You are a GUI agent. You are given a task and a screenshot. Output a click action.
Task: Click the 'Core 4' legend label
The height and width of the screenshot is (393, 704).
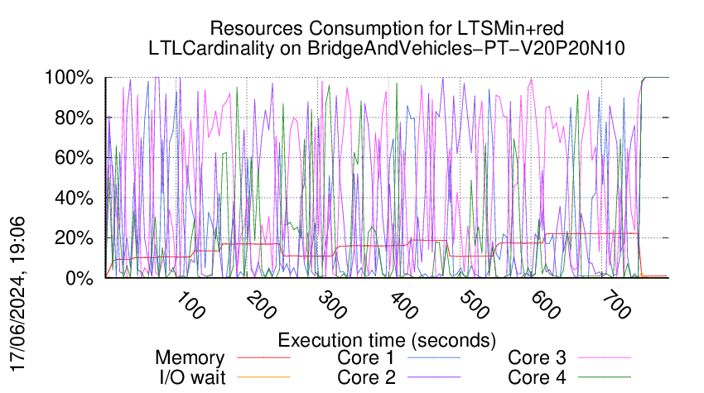pos(537,377)
